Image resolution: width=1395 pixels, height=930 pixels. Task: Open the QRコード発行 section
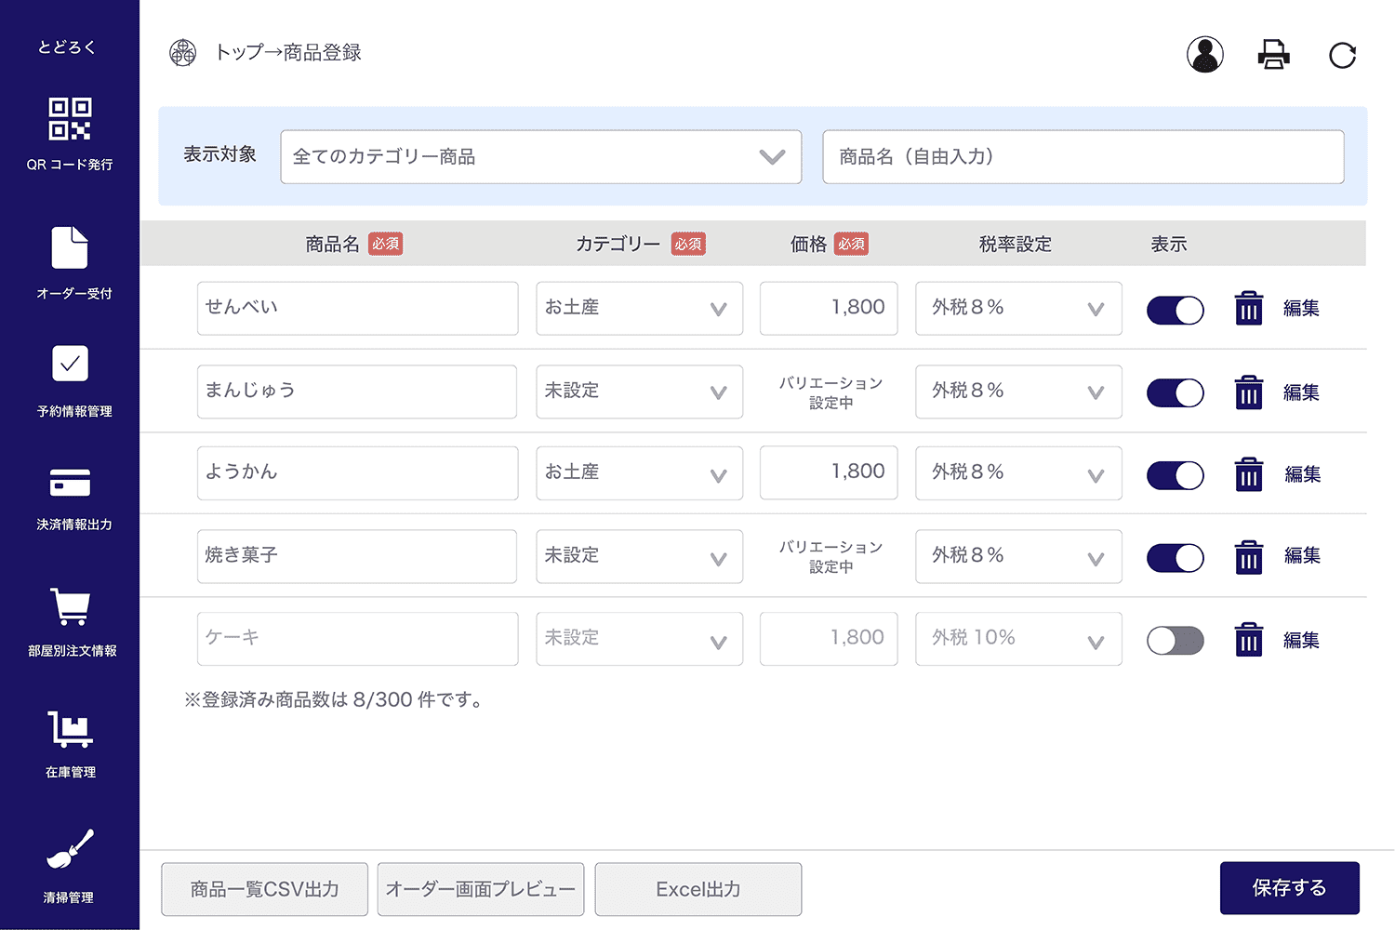[69, 133]
